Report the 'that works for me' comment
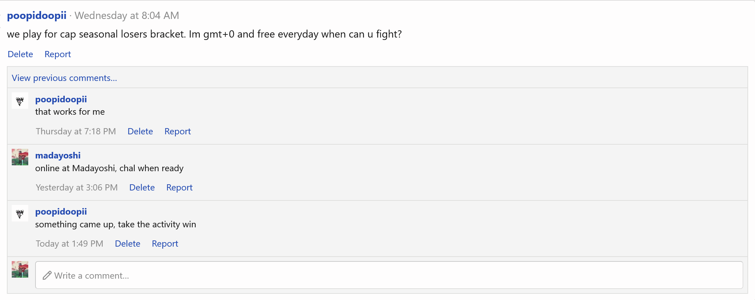This screenshot has height=300, width=755. (x=177, y=131)
